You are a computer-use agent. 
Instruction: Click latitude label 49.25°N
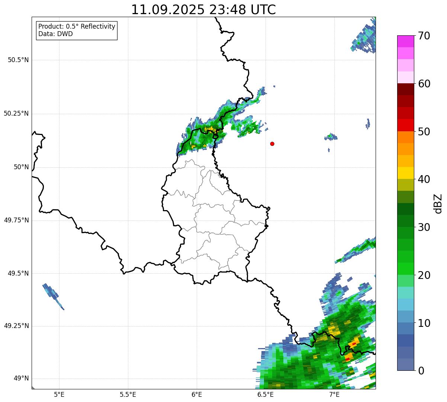tap(16, 326)
